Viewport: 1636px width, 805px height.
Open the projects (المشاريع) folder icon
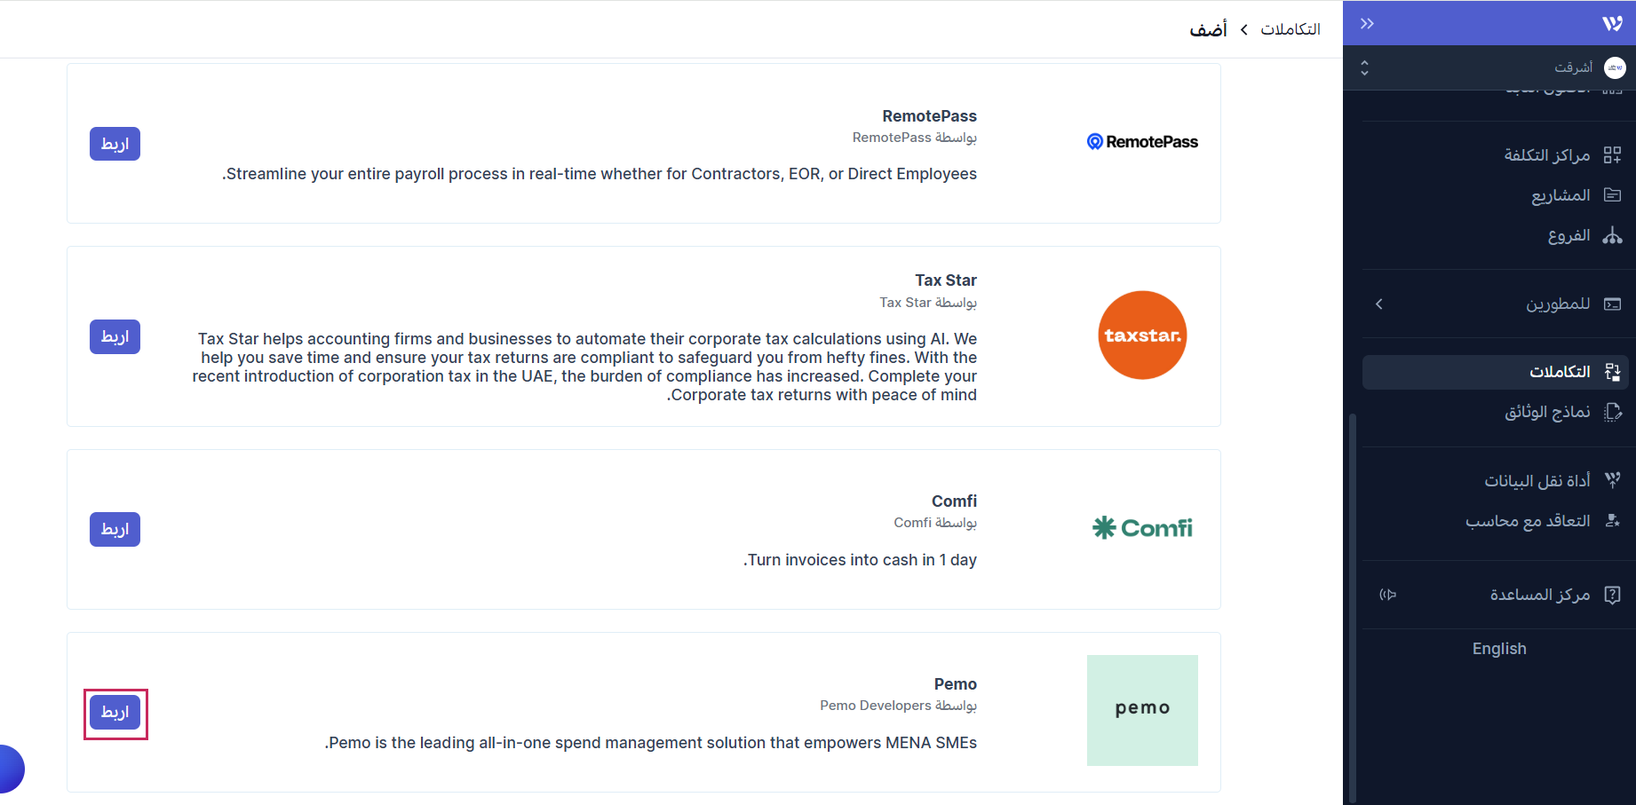coord(1612,195)
